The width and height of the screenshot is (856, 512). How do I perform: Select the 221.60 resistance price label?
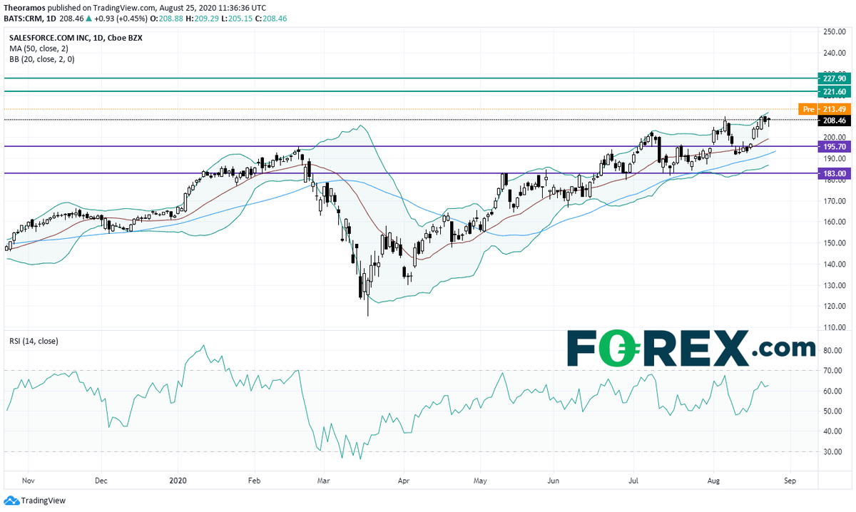pos(833,92)
